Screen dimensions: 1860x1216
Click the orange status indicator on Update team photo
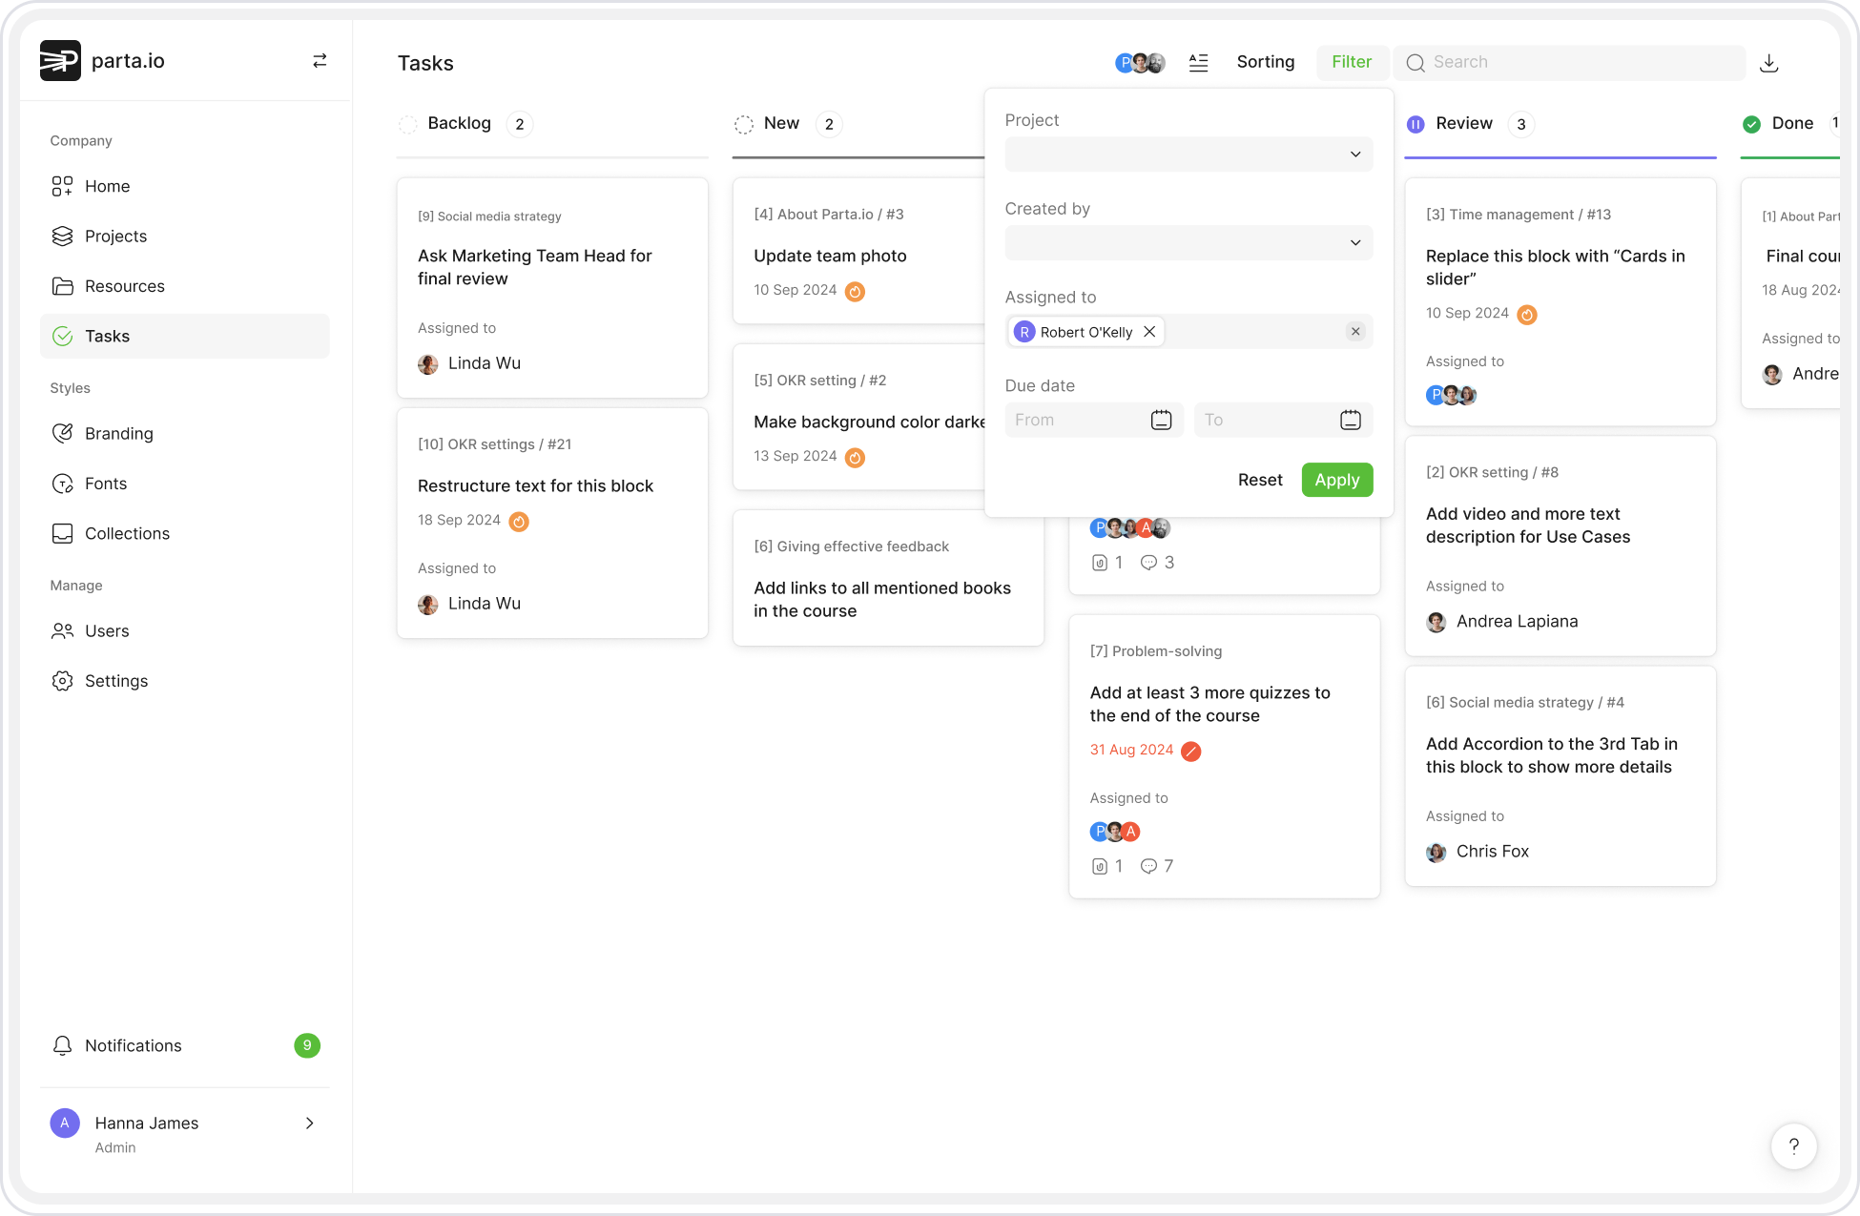pos(855,292)
